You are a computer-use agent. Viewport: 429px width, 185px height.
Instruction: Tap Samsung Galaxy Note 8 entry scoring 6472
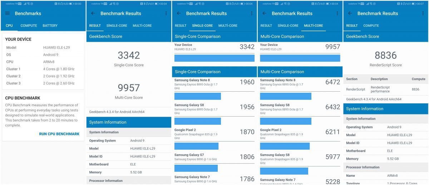pos(300,89)
